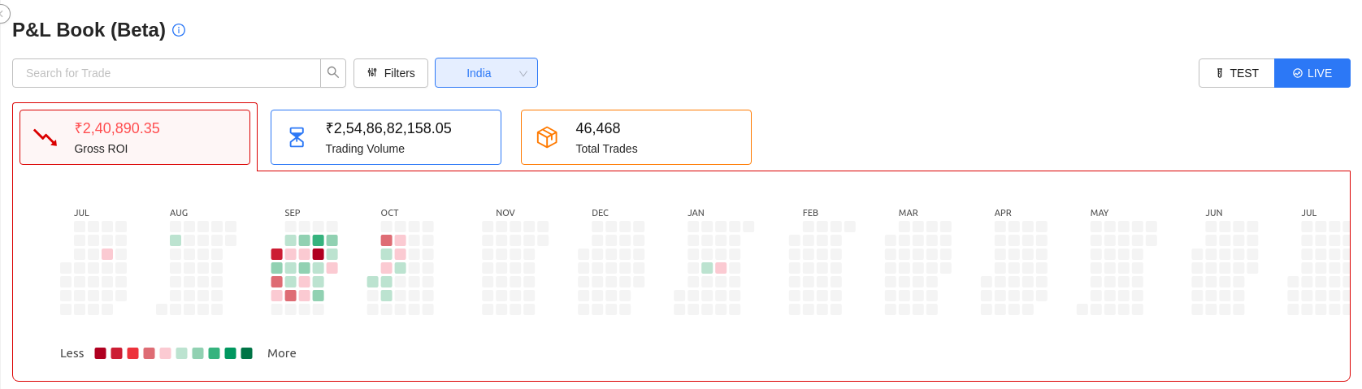
Task: Select the Trading Volume card tab
Action: click(385, 137)
